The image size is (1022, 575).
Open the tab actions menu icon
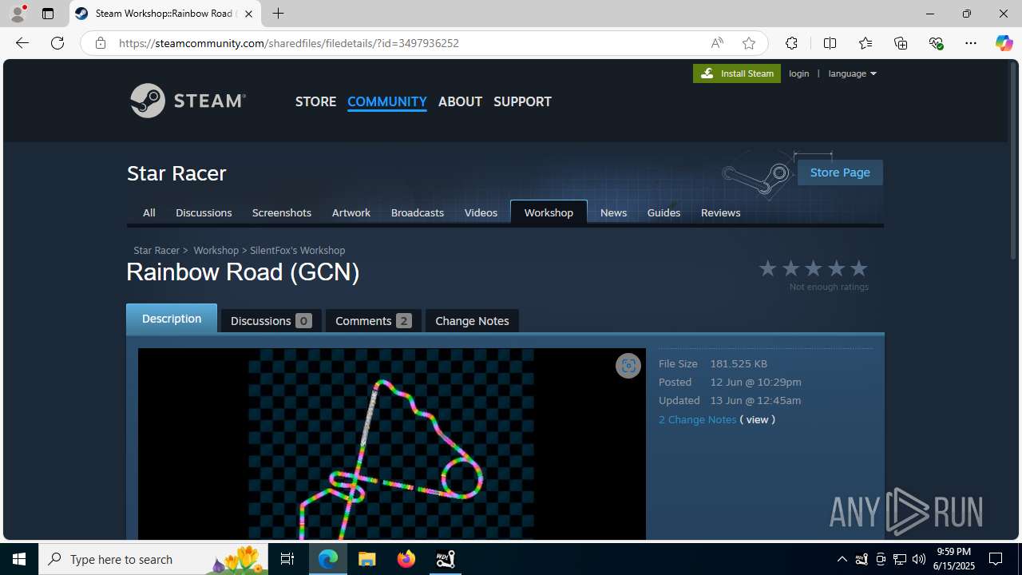48,14
